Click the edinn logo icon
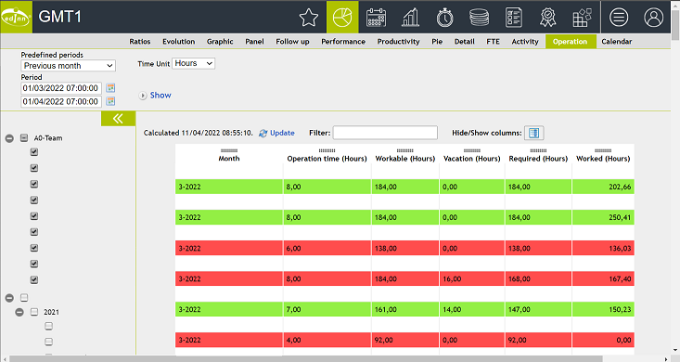Viewport: 680px width, 362px height. [x=16, y=18]
